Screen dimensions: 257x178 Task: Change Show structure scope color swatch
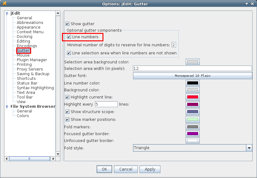point(193,112)
